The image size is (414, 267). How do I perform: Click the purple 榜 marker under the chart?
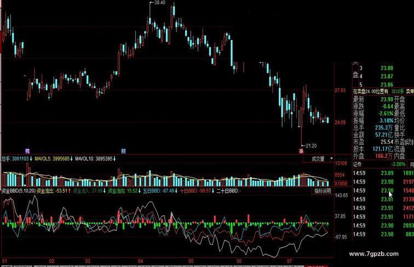point(27,151)
